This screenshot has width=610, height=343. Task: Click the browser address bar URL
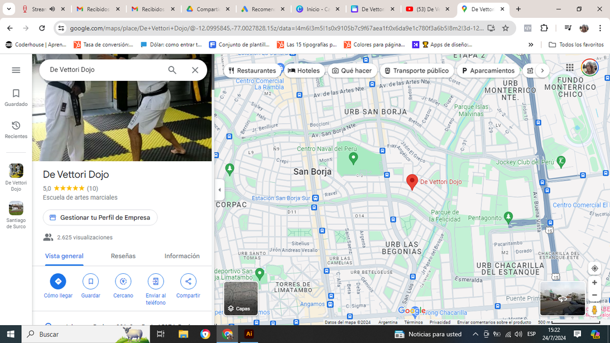pos(276,28)
